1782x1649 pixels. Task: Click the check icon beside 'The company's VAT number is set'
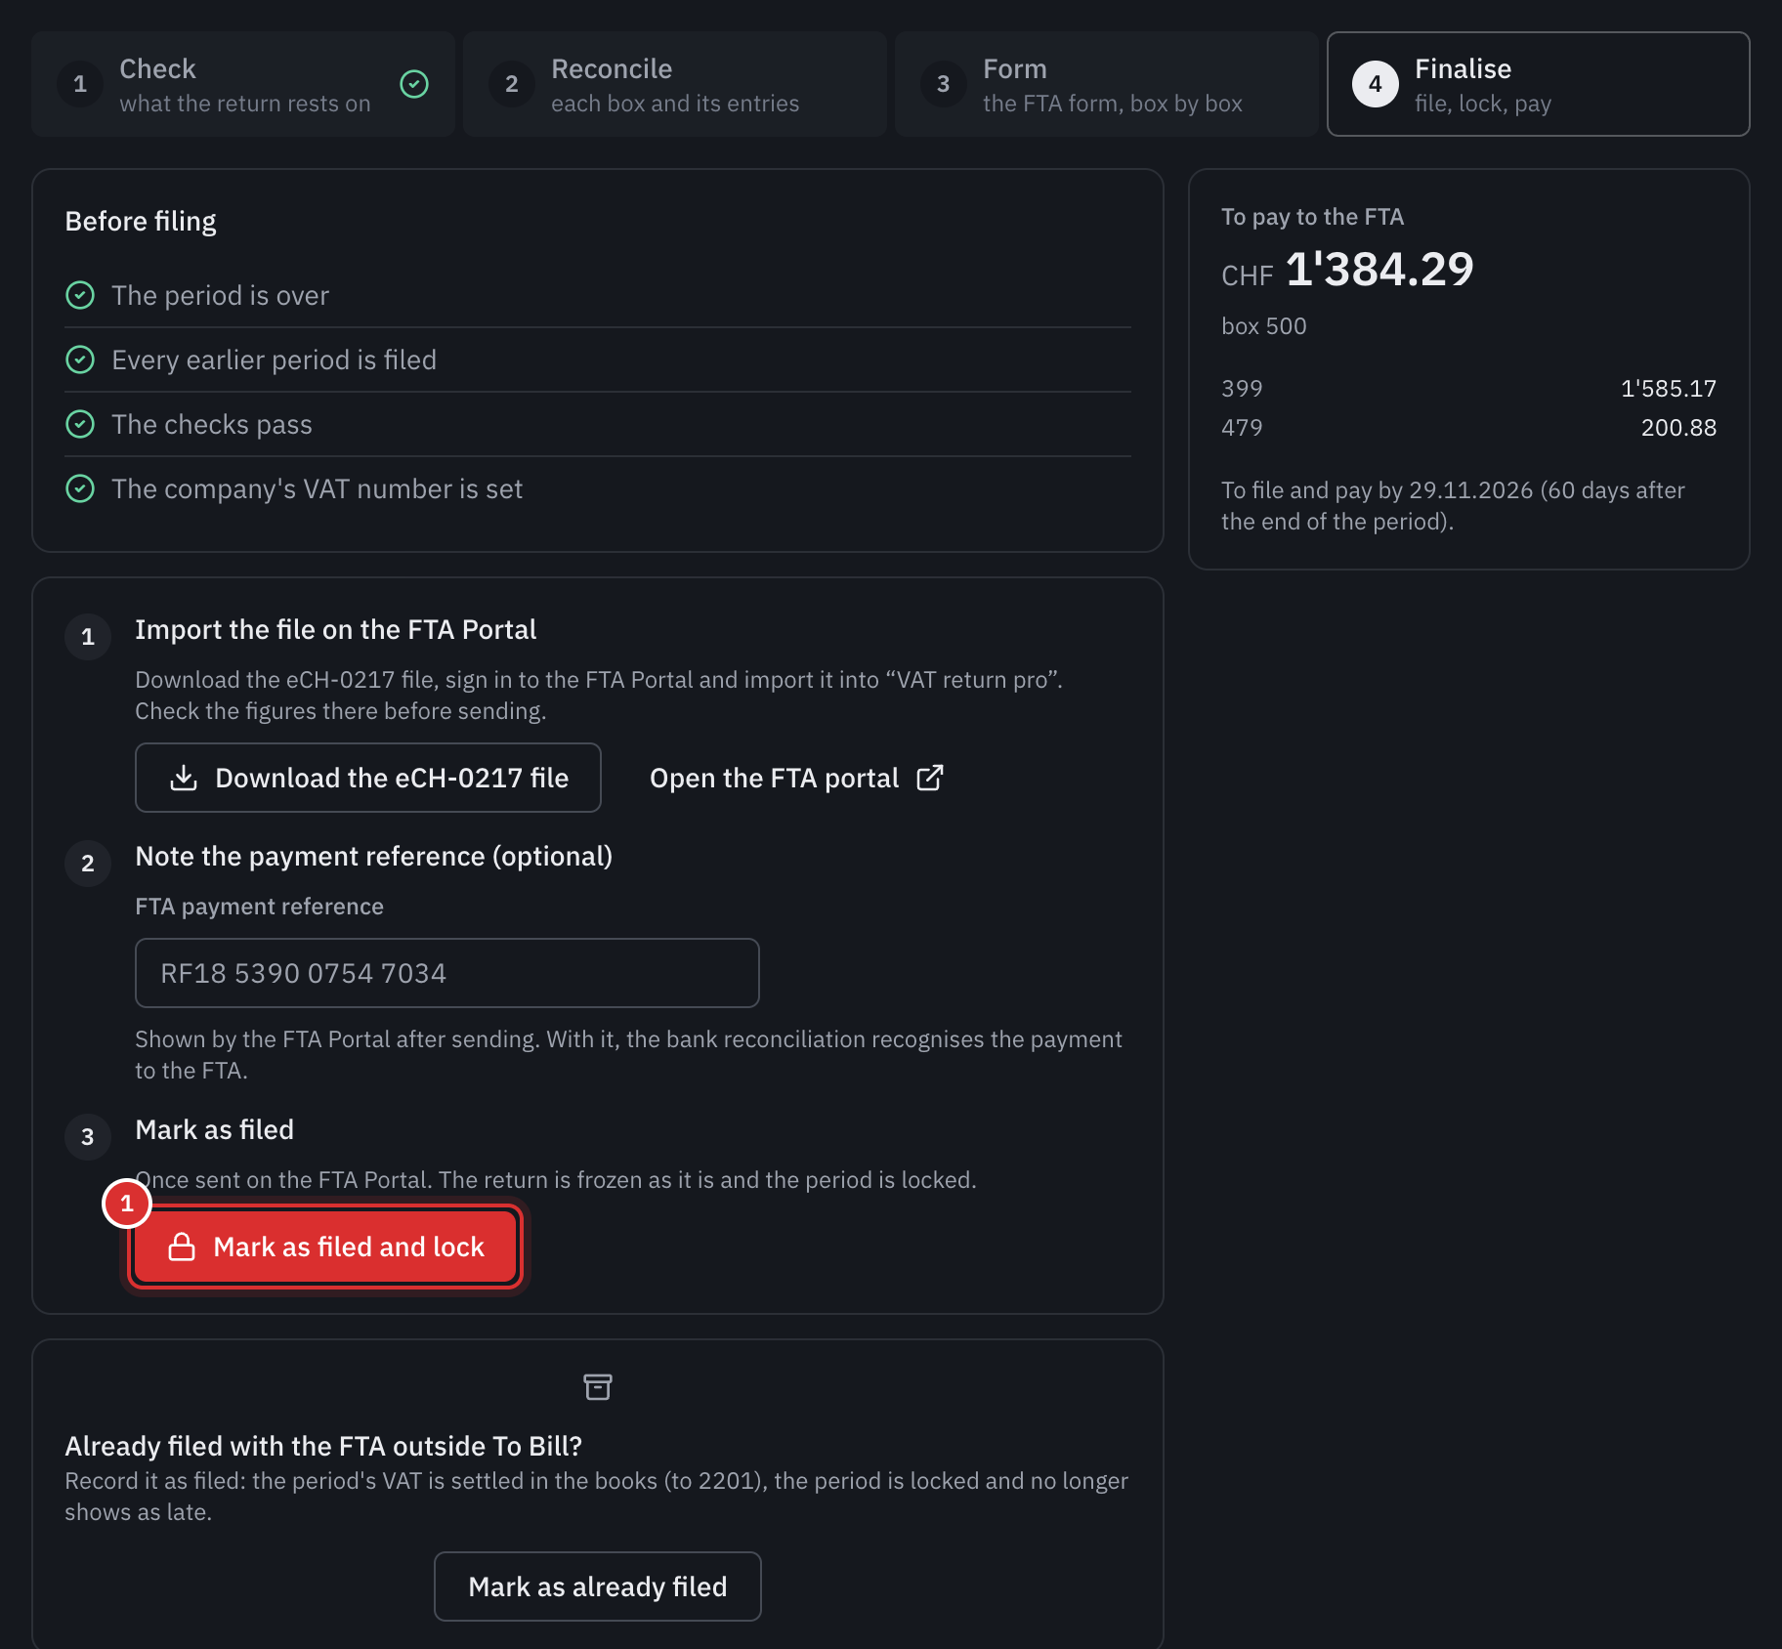pos(80,488)
